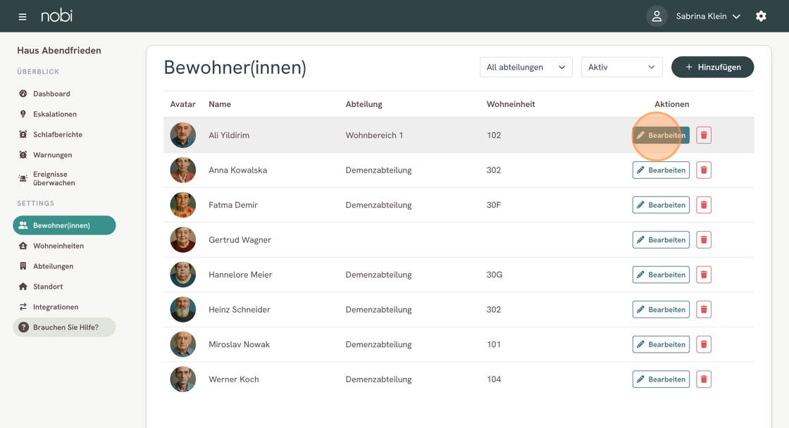Viewport: 789px width, 428px height.
Task: Expand the All abteilungen dropdown
Action: tap(526, 67)
